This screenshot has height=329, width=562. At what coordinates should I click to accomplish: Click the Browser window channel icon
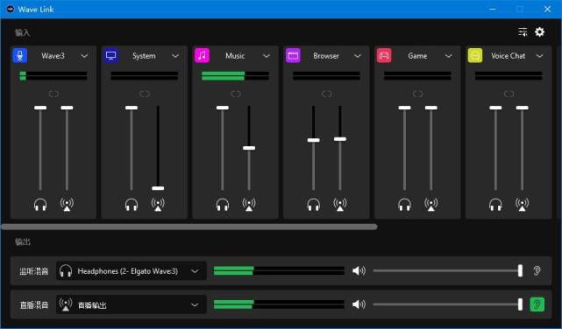[x=293, y=56]
